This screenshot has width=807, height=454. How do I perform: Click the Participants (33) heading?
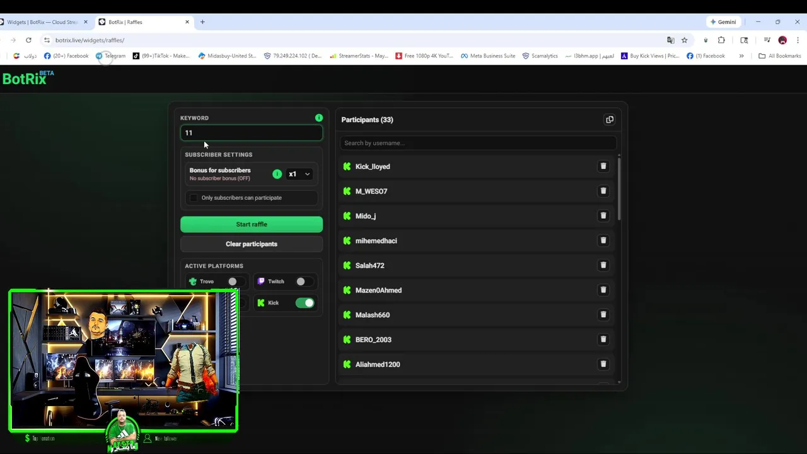(x=367, y=120)
